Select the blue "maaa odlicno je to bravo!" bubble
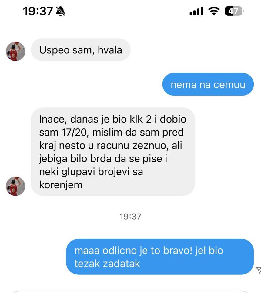This screenshot has width=261, height=293. (160, 257)
